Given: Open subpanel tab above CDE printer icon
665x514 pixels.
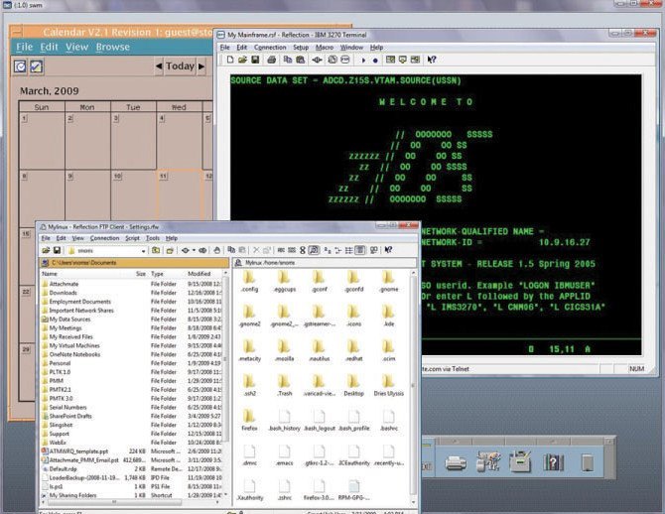Looking at the screenshot, I should (x=455, y=442).
